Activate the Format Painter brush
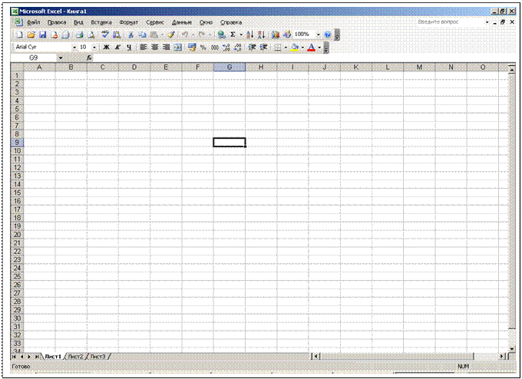The width and height of the screenshot is (522, 379). coord(171,35)
